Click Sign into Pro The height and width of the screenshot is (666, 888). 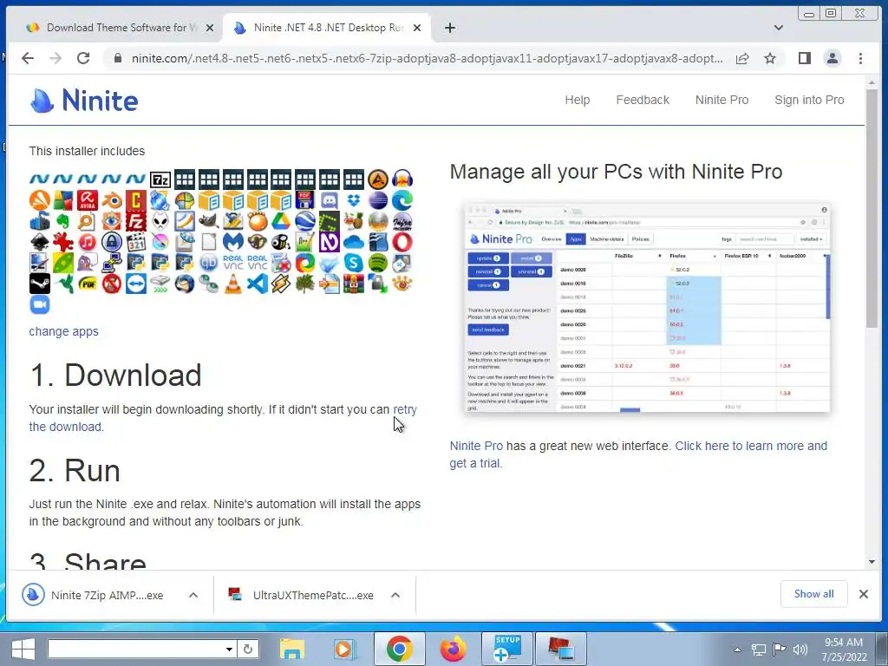pos(809,100)
